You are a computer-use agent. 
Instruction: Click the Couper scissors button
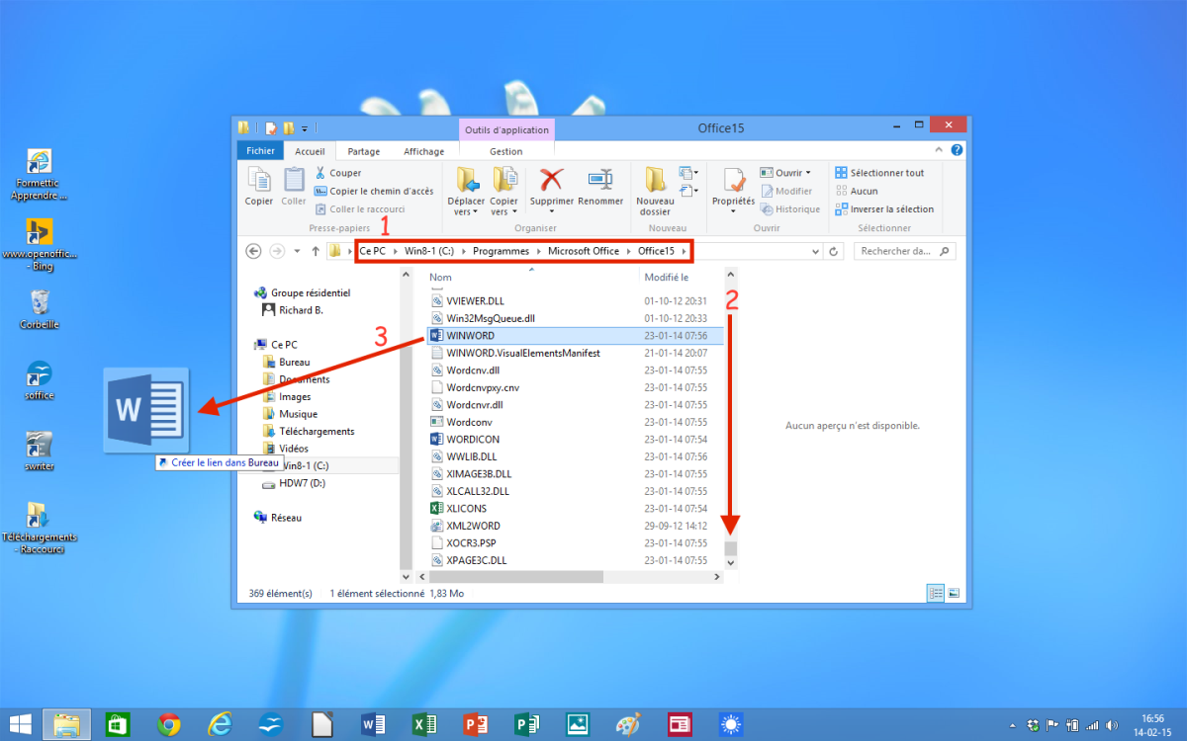point(338,173)
